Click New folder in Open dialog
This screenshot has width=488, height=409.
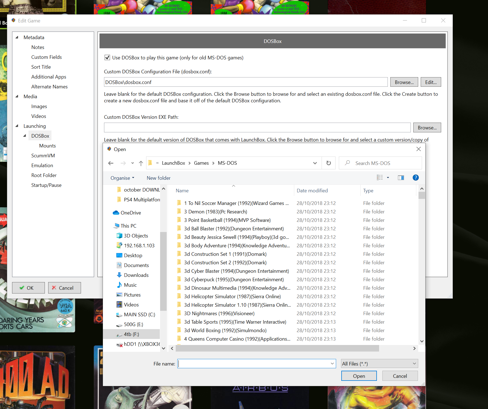pos(158,178)
